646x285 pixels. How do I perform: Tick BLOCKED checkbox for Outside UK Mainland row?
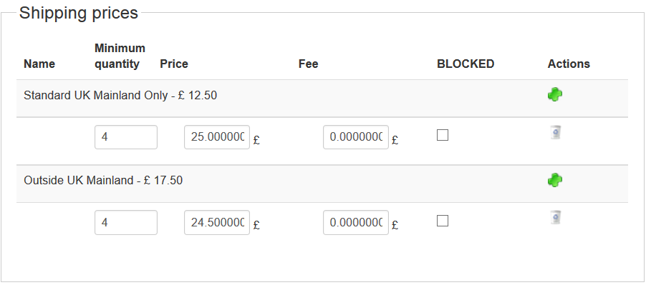pos(443,221)
